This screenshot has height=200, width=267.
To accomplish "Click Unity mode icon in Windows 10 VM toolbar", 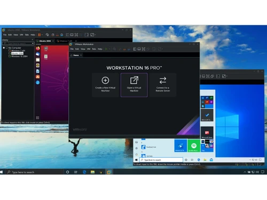I will [212, 76].
